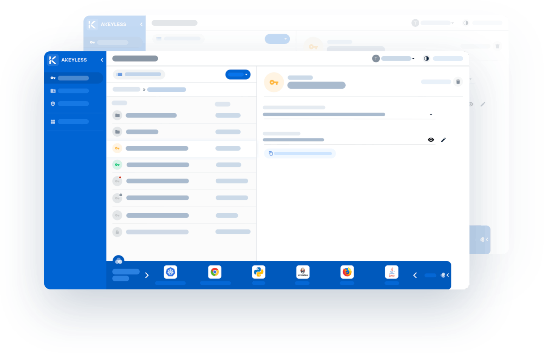This screenshot has height=353, width=544.
Task: Click the T avatar in the background window
Action: pyautogui.click(x=415, y=23)
